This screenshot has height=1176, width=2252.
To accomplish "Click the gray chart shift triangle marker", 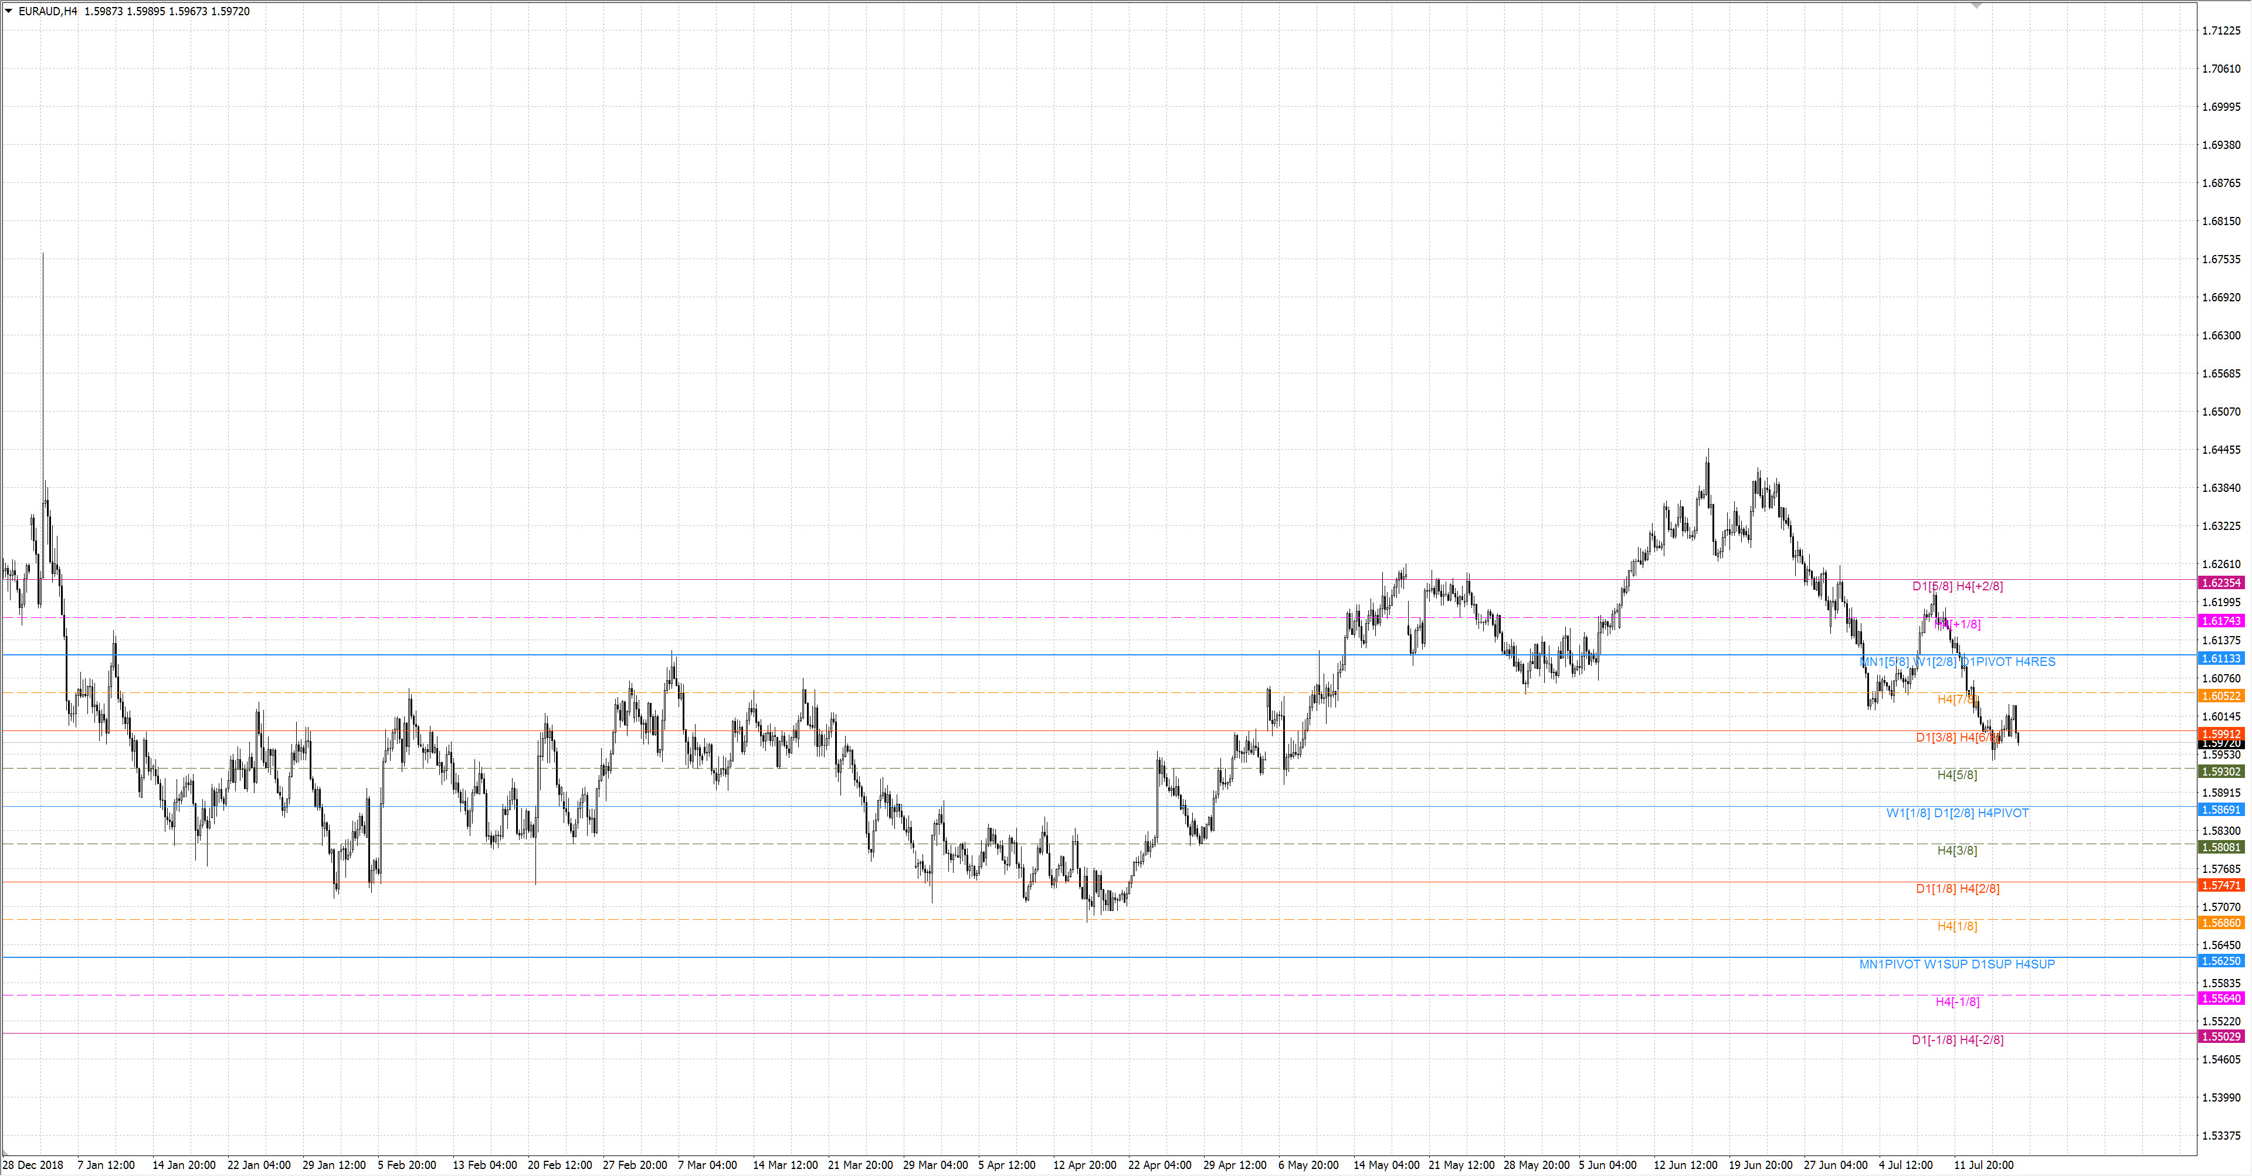I will click(1976, 6).
